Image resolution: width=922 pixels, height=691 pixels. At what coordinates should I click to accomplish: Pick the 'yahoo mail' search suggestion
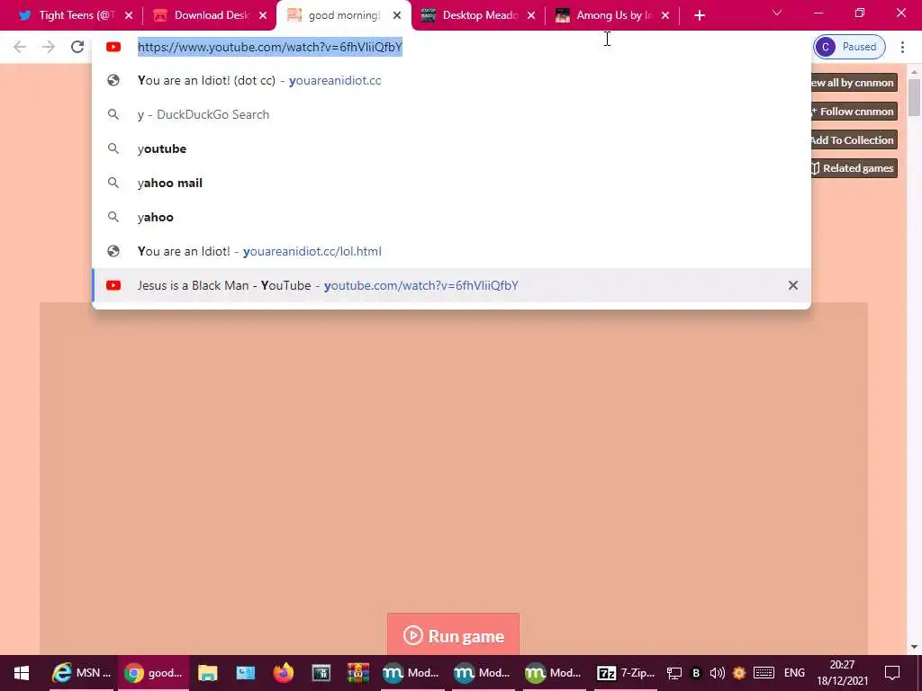coord(451,183)
